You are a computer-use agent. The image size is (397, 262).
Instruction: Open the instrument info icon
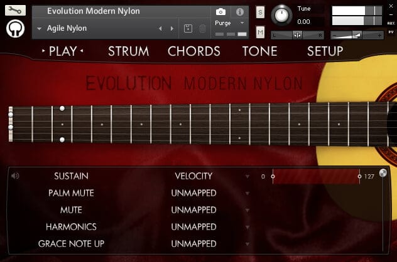240,12
